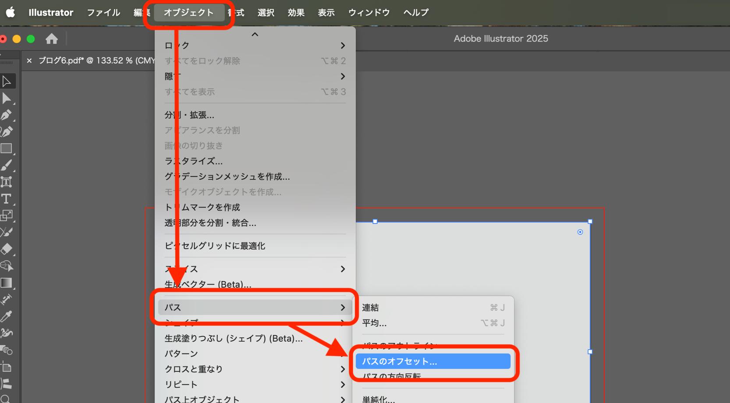This screenshot has height=403, width=730.
Task: Select the Scale tool
Action: pos(7,216)
